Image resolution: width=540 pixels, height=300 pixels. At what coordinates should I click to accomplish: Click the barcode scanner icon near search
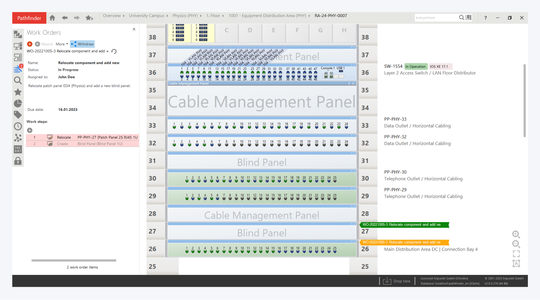tap(469, 18)
